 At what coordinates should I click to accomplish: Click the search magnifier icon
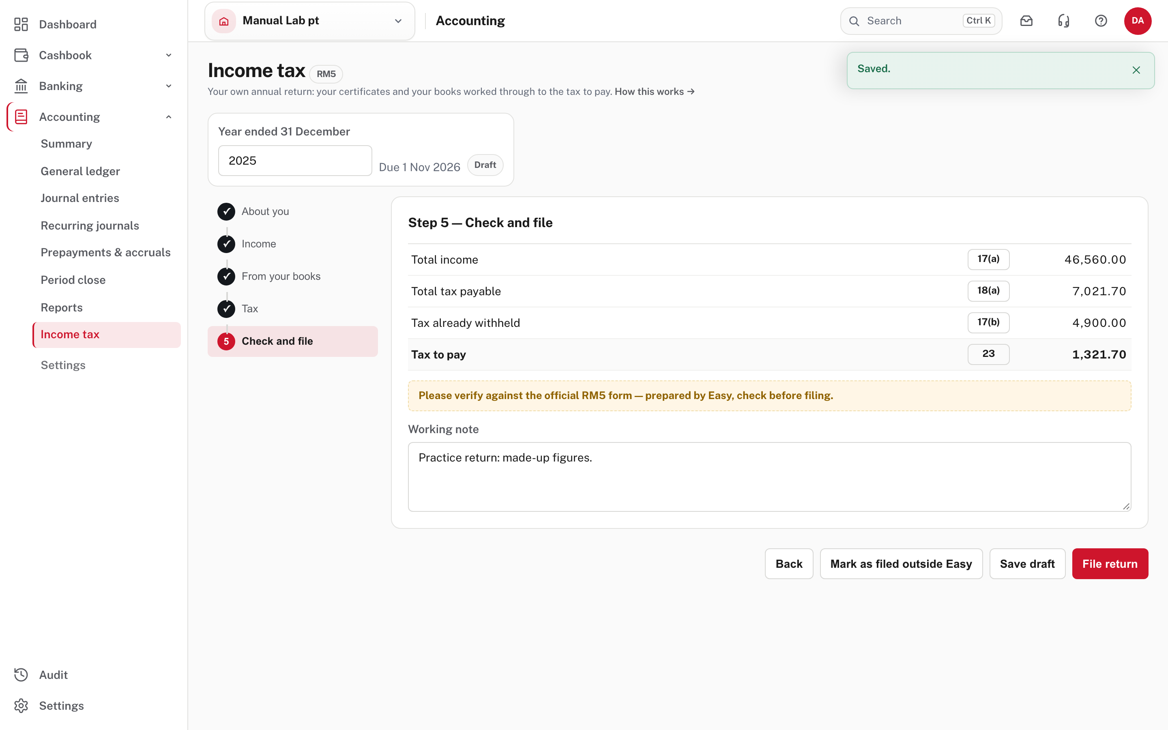pyautogui.click(x=854, y=21)
